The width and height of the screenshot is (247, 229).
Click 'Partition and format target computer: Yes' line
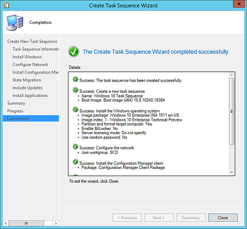(117, 124)
